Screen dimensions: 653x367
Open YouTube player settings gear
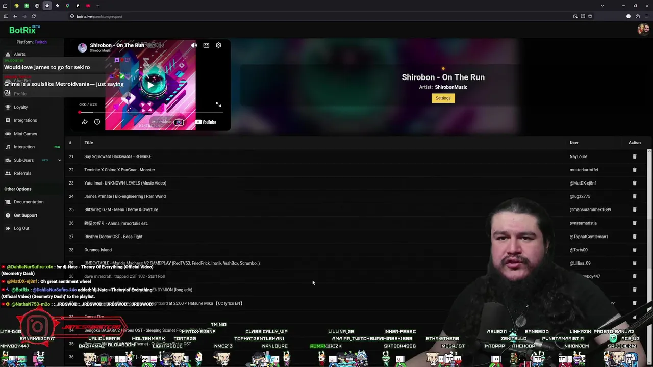(218, 45)
